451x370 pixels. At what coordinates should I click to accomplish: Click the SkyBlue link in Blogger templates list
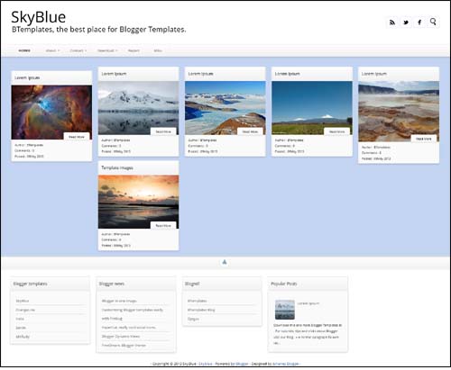point(23,301)
